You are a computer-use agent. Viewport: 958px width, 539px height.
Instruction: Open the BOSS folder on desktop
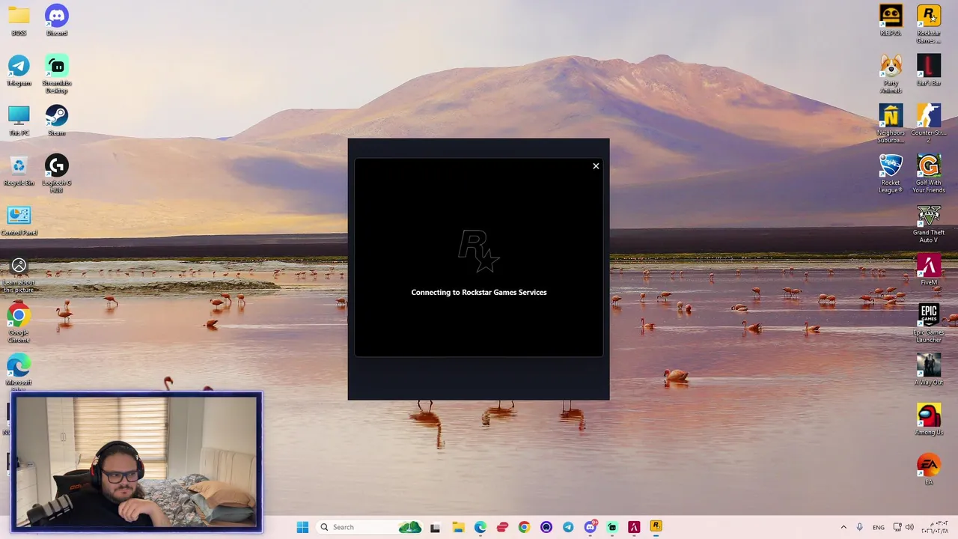click(x=19, y=19)
